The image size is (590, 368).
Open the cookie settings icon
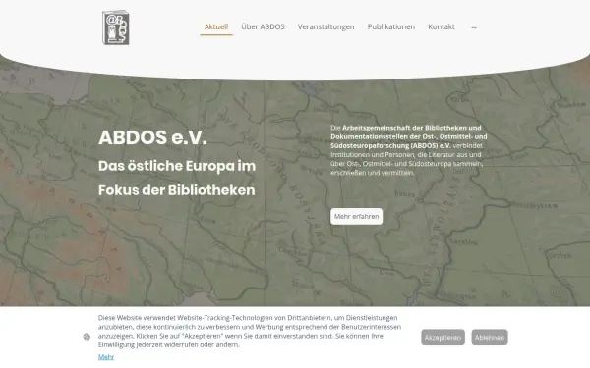[x=87, y=337]
